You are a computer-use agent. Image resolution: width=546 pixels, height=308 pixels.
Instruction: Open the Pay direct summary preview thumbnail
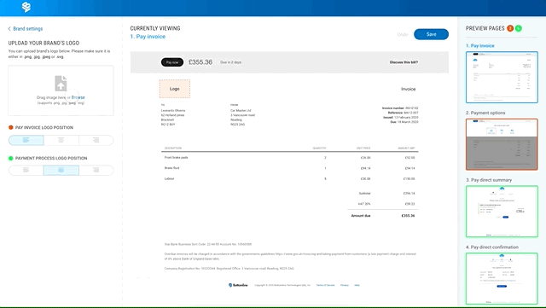(502, 212)
